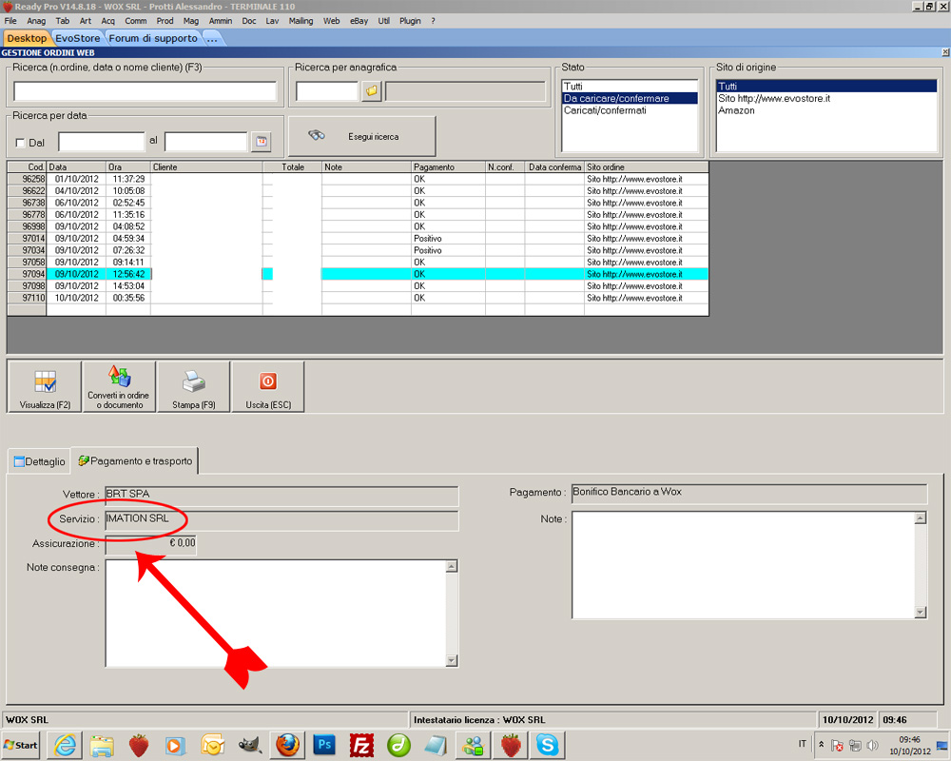Viewport: 951px width, 761px height.
Task: Sort by the Totale column header
Action: 292,166
